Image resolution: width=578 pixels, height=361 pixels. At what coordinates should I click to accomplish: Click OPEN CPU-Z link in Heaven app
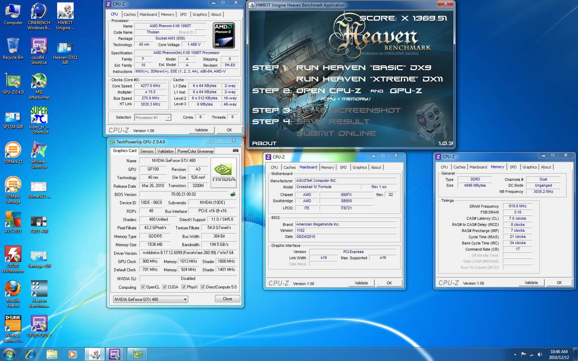click(x=328, y=91)
